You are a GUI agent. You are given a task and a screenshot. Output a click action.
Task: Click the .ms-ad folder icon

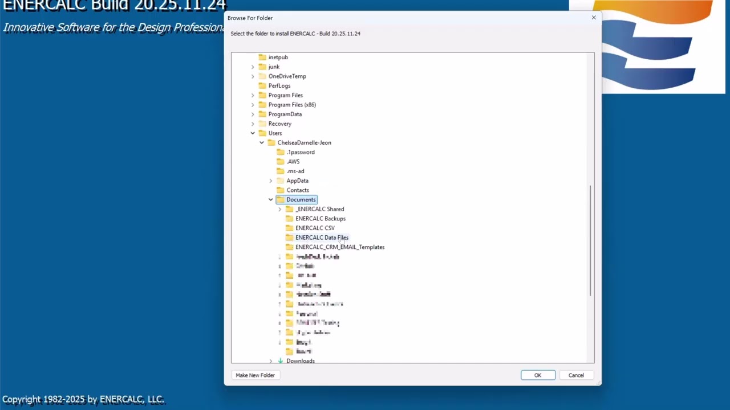[281, 171]
